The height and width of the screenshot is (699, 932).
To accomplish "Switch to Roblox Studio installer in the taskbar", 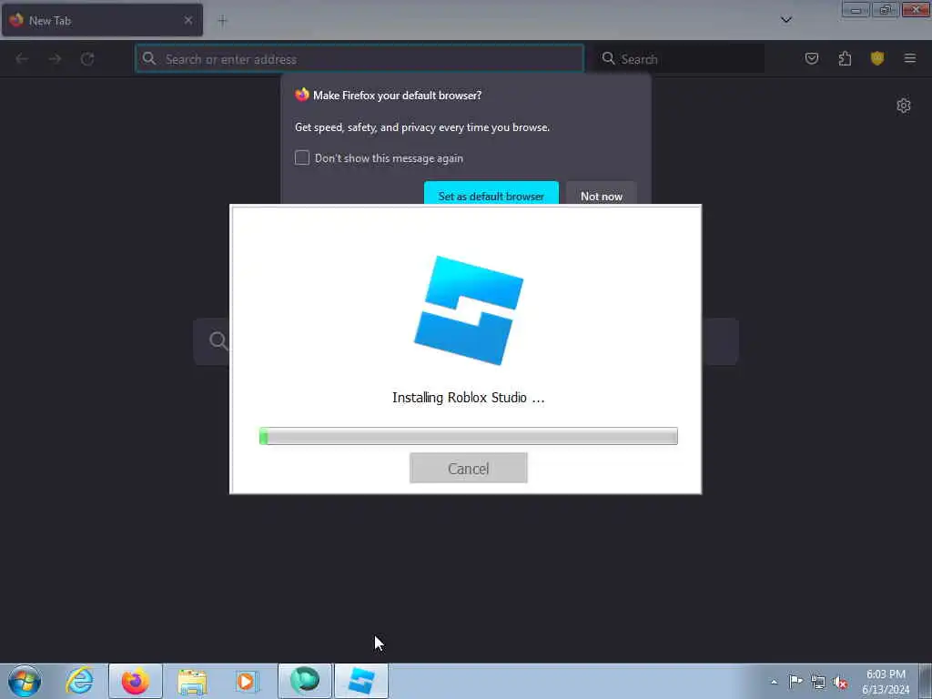I will [361, 681].
